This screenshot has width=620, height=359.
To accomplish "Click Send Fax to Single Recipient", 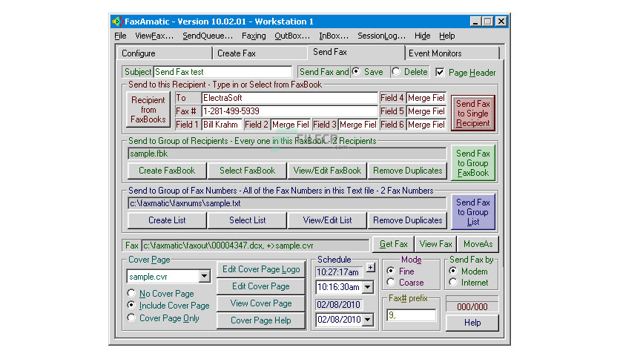I will (x=473, y=113).
